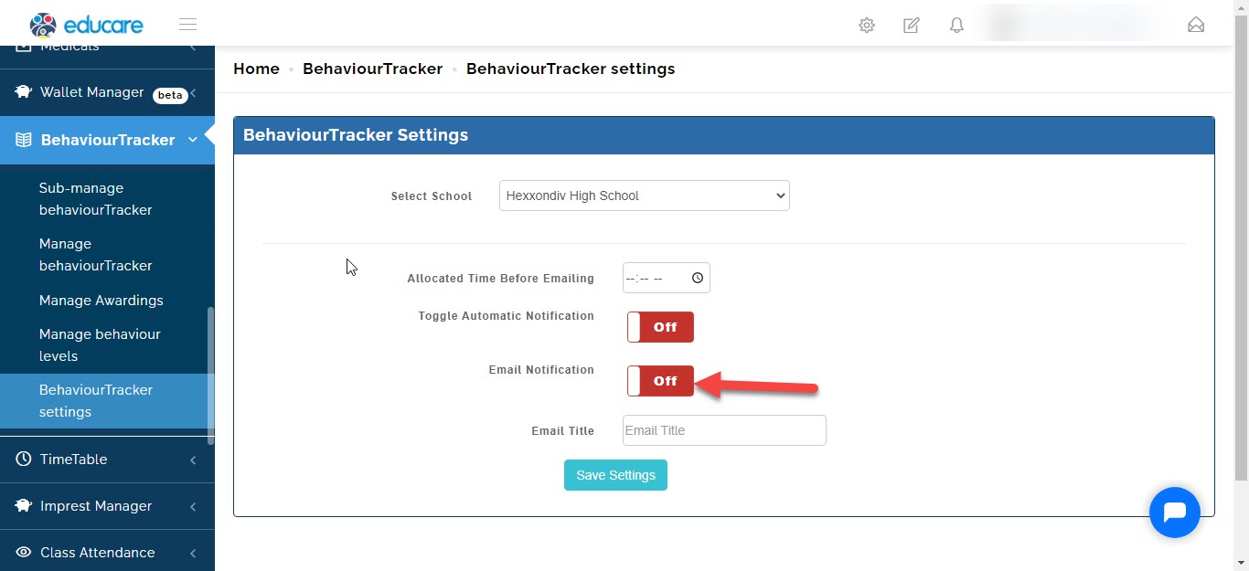Screen dimensions: 1249x571
Task: Click the Toggle Automatic Notification label
Action: 507,316
